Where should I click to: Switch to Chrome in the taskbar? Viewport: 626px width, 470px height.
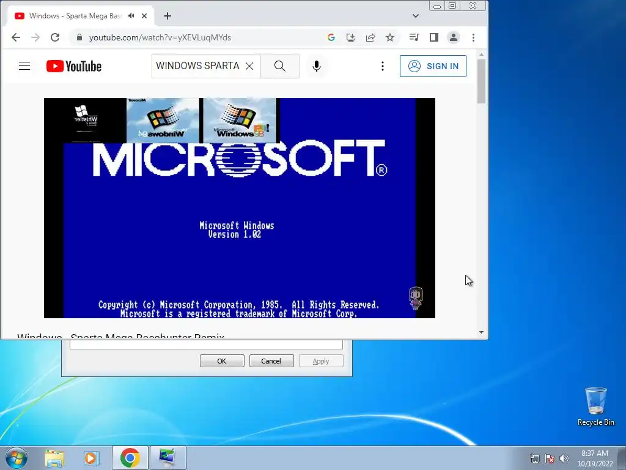(130, 458)
